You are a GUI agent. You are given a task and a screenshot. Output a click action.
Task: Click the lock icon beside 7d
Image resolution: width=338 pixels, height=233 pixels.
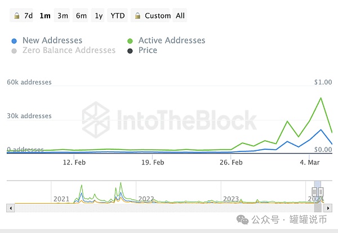(18, 16)
